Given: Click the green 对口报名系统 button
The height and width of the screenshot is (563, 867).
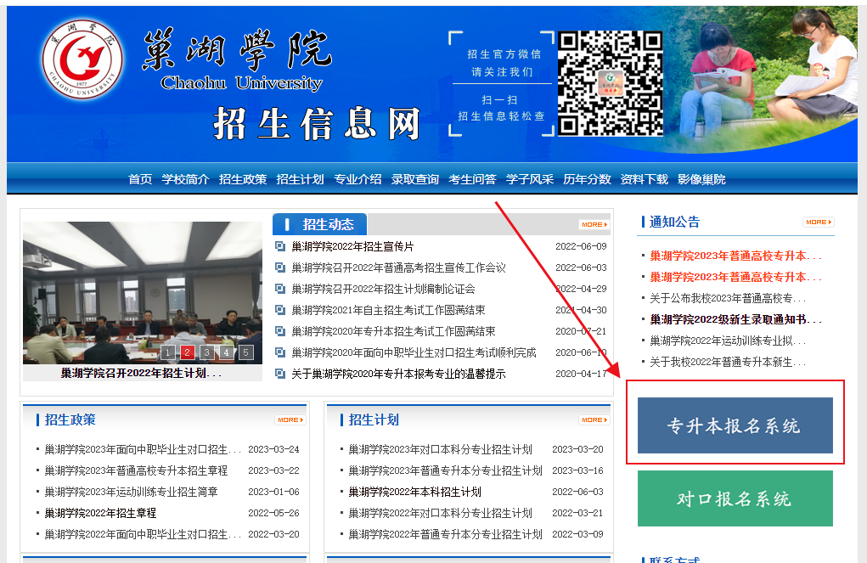Looking at the screenshot, I should tap(735, 498).
